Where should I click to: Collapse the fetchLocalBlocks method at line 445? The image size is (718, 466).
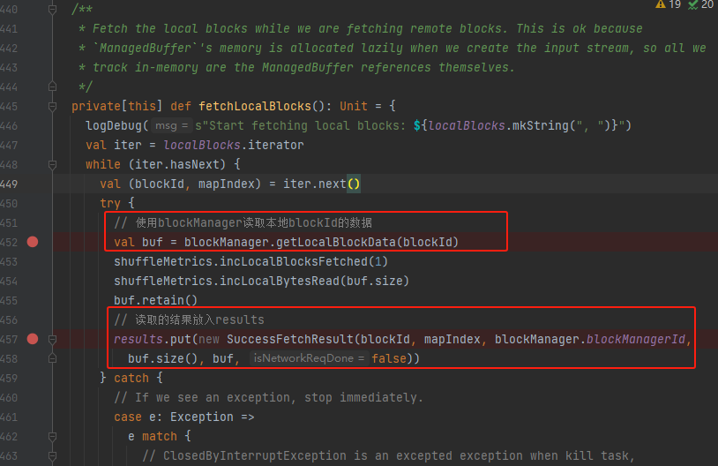tap(53, 106)
